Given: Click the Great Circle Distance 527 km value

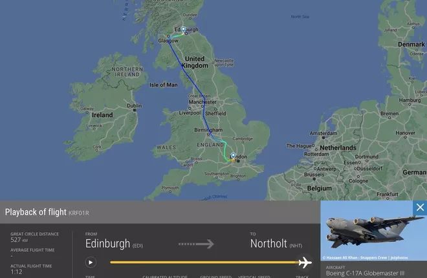Looking at the screenshot, I should point(19,240).
